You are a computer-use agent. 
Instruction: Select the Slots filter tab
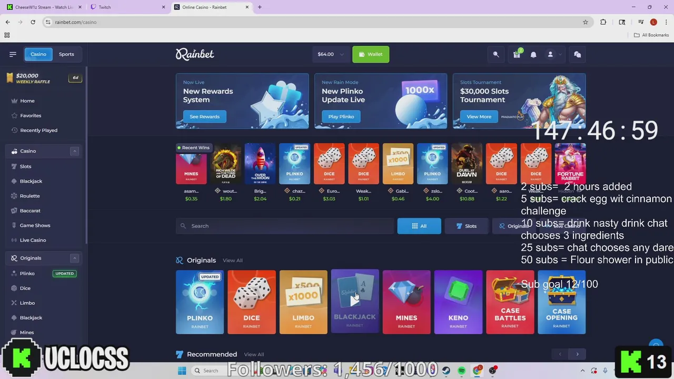(x=466, y=226)
